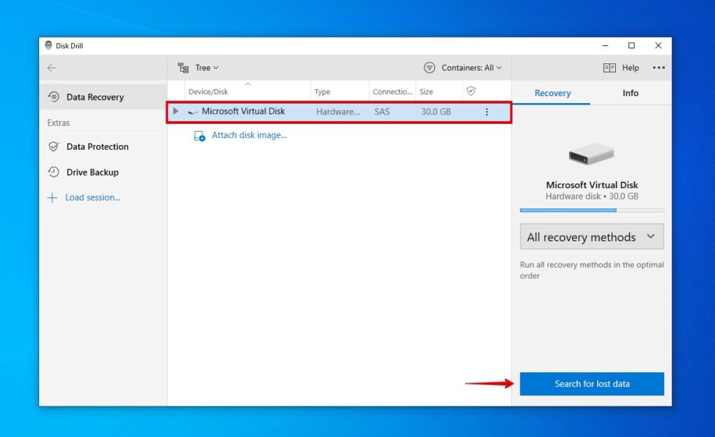Click the Search for lost data button
715x437 pixels.
coord(591,383)
